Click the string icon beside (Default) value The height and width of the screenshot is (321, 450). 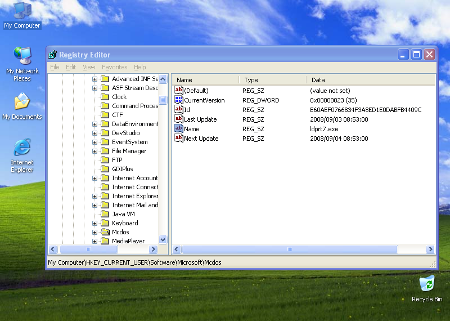coord(178,90)
